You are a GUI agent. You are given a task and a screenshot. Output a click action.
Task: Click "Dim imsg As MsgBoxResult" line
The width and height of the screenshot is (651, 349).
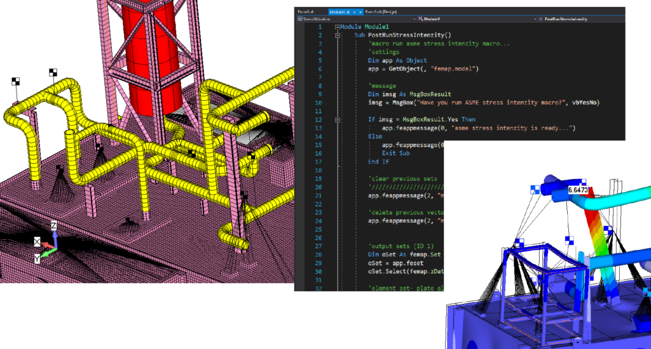[409, 94]
